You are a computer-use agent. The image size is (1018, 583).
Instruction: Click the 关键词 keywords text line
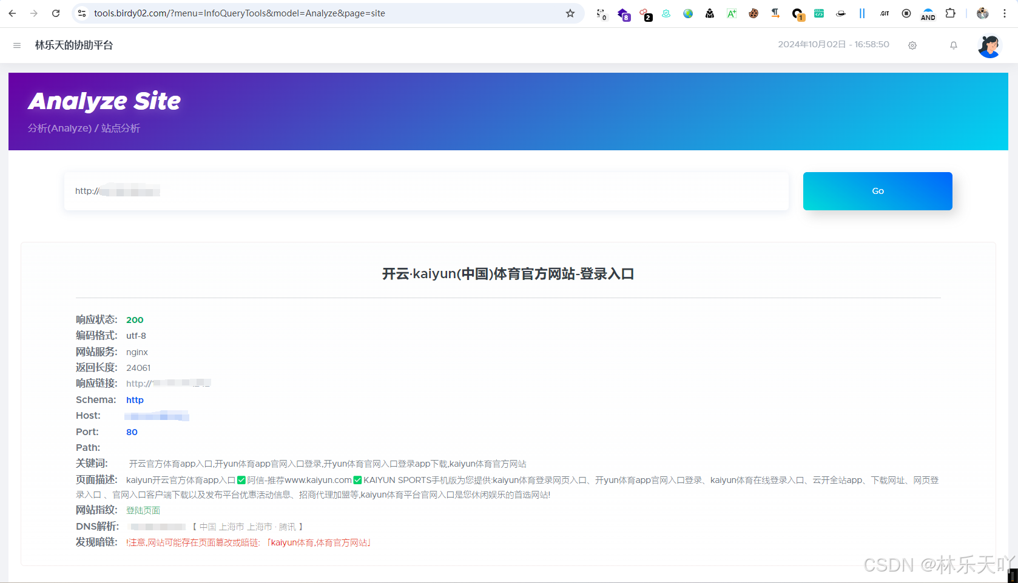[328, 464]
